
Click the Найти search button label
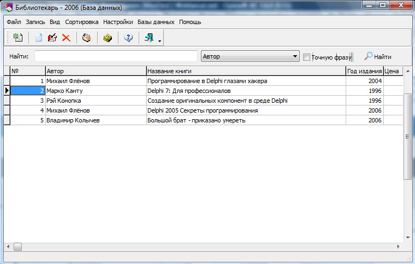(x=382, y=57)
